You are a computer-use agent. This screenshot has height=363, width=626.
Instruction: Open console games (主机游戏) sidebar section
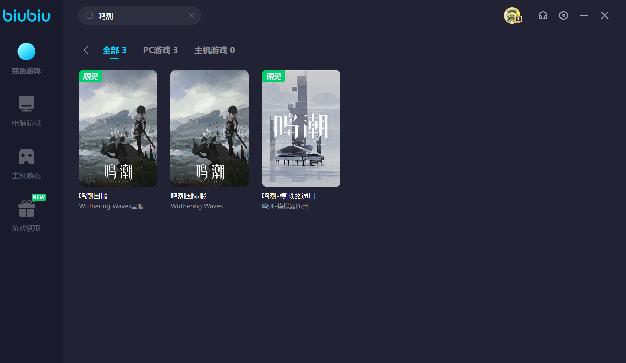[26, 164]
